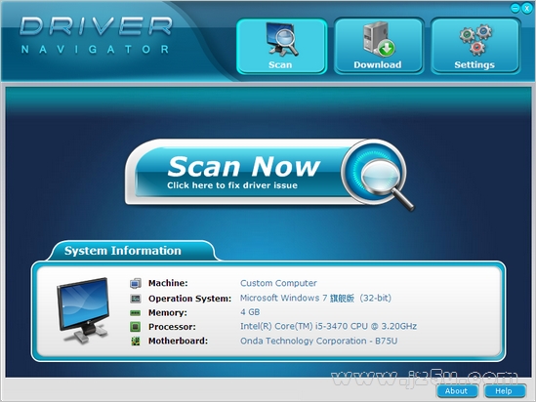Open the Settings tab
The height and width of the screenshot is (402, 536).
[475, 46]
